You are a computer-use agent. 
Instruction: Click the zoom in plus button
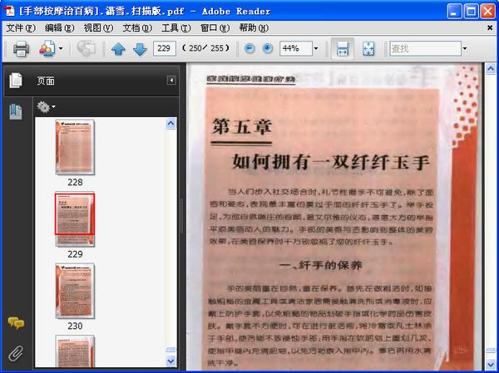coord(267,48)
